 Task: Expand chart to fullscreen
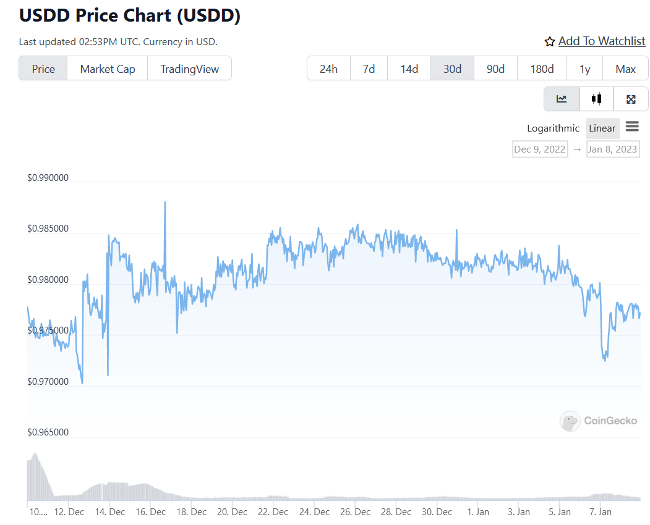point(631,99)
